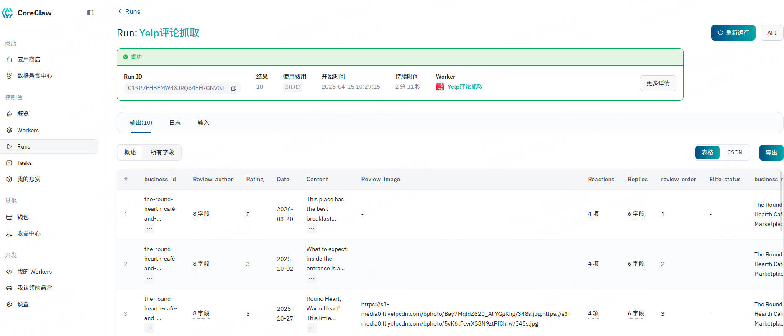
Task: Go back to Runs via breadcrumb
Action: [x=129, y=12]
